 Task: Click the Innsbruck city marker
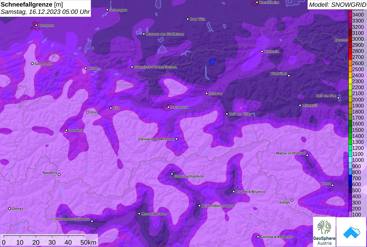point(168,107)
